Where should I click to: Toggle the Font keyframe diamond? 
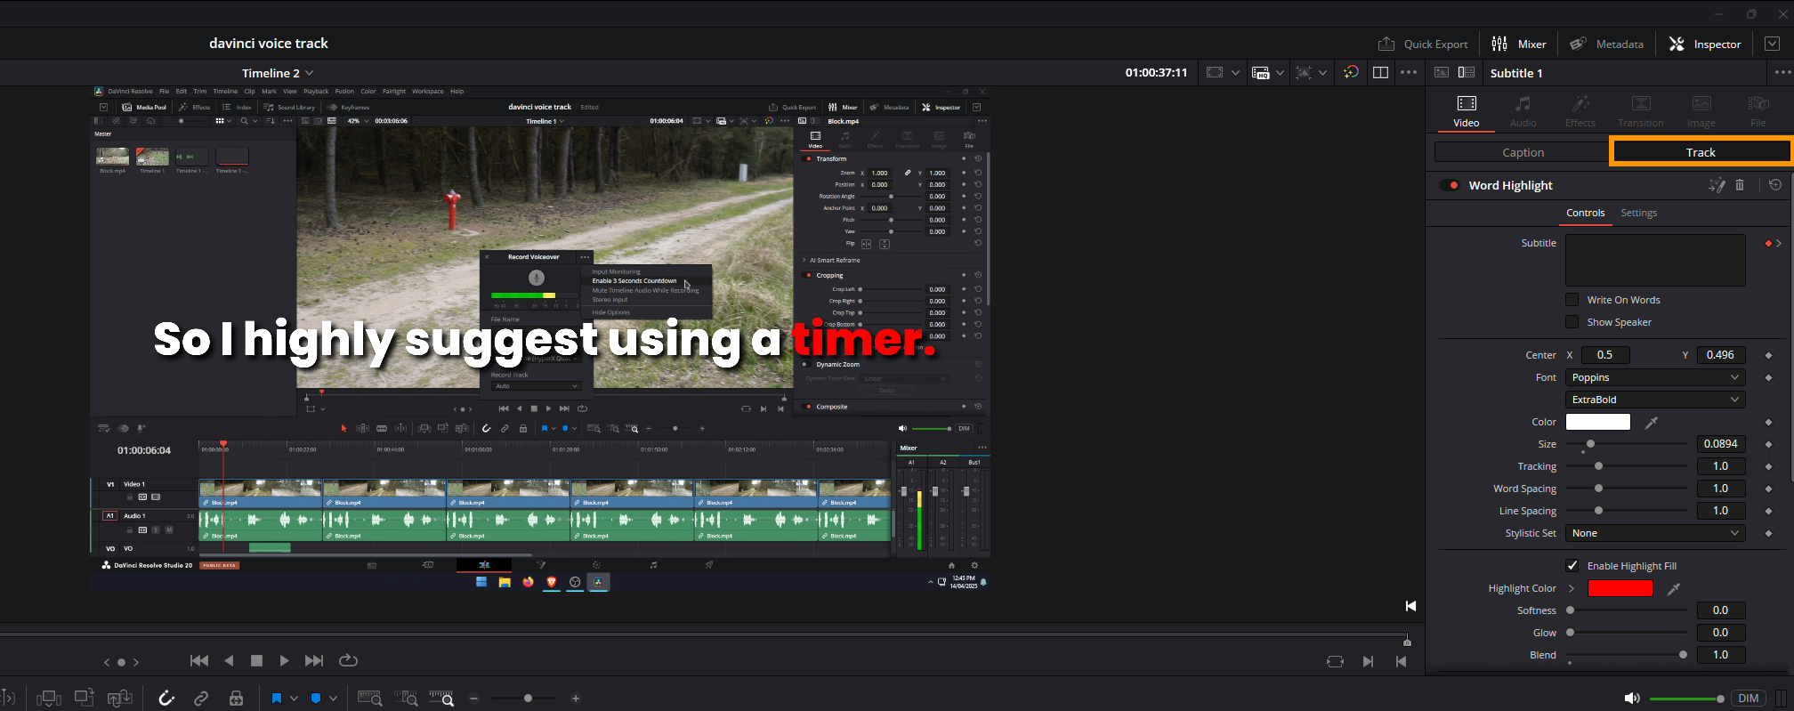point(1768,377)
